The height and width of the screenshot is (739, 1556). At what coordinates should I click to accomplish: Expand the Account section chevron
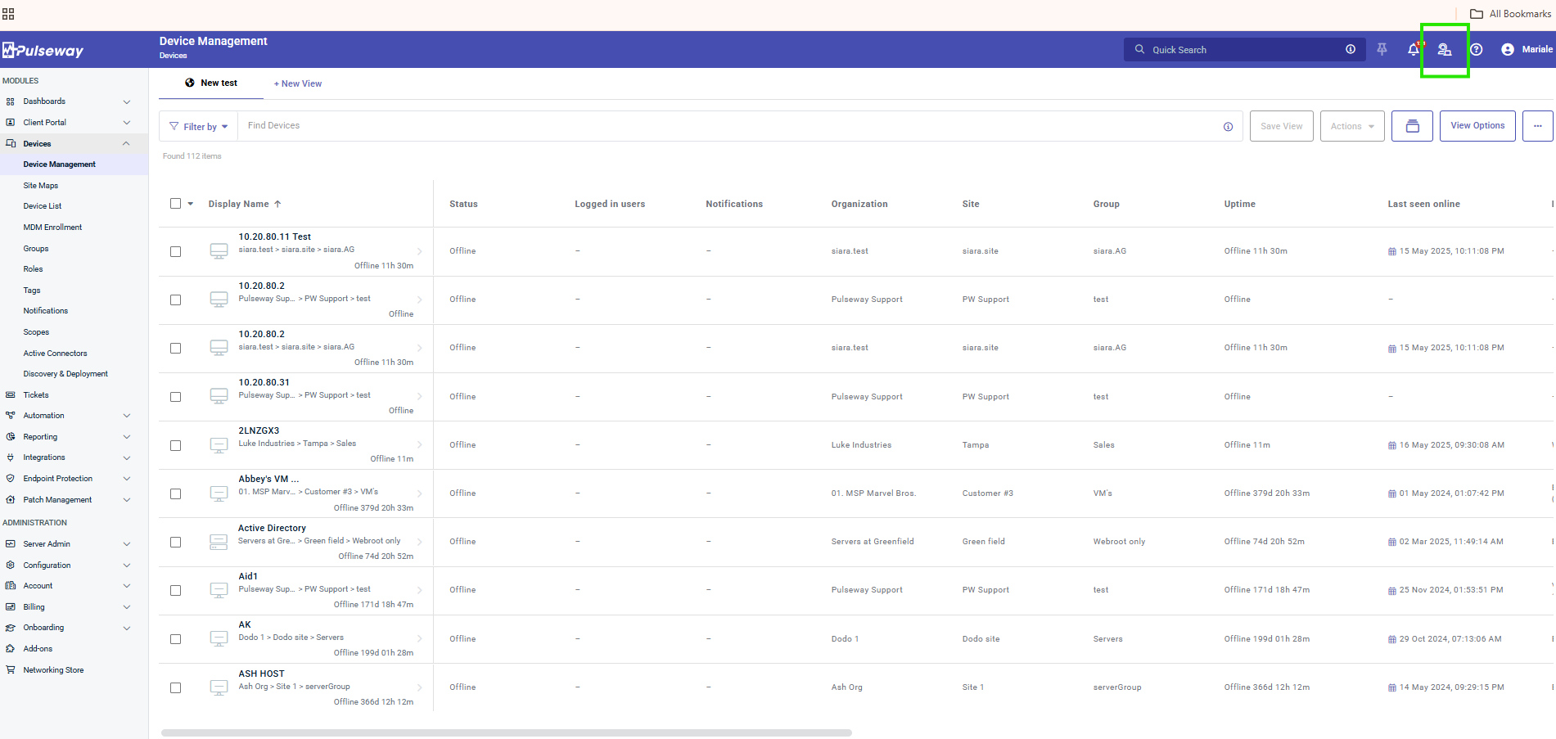point(127,586)
